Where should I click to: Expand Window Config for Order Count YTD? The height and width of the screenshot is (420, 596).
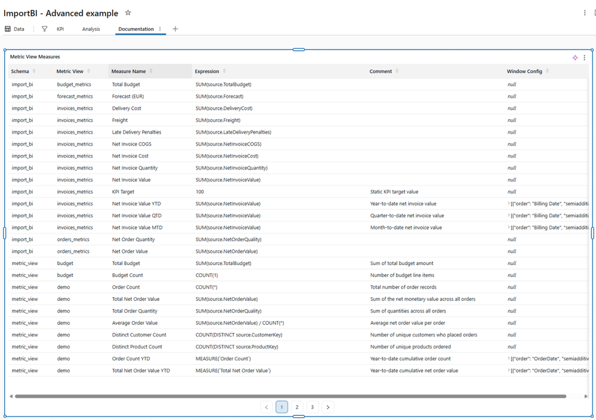pyautogui.click(x=508, y=359)
